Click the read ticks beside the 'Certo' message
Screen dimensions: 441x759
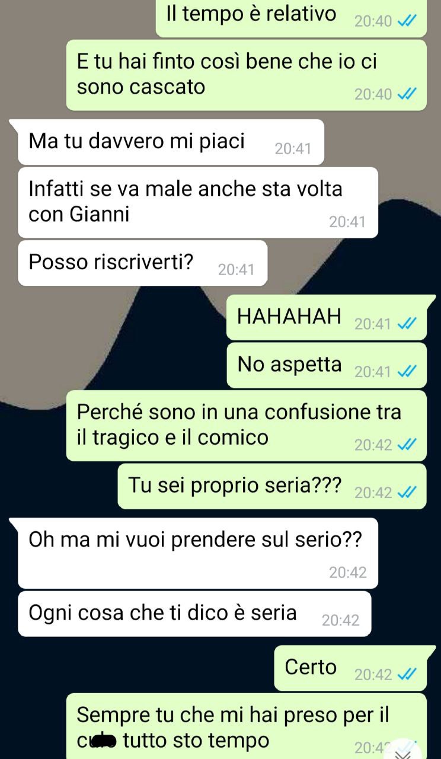point(407,674)
